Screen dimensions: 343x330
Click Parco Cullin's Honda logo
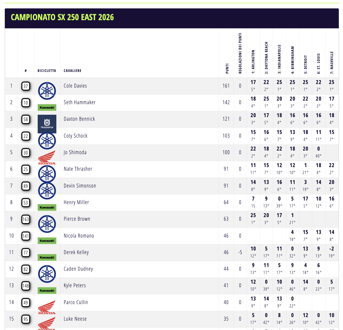click(47, 307)
